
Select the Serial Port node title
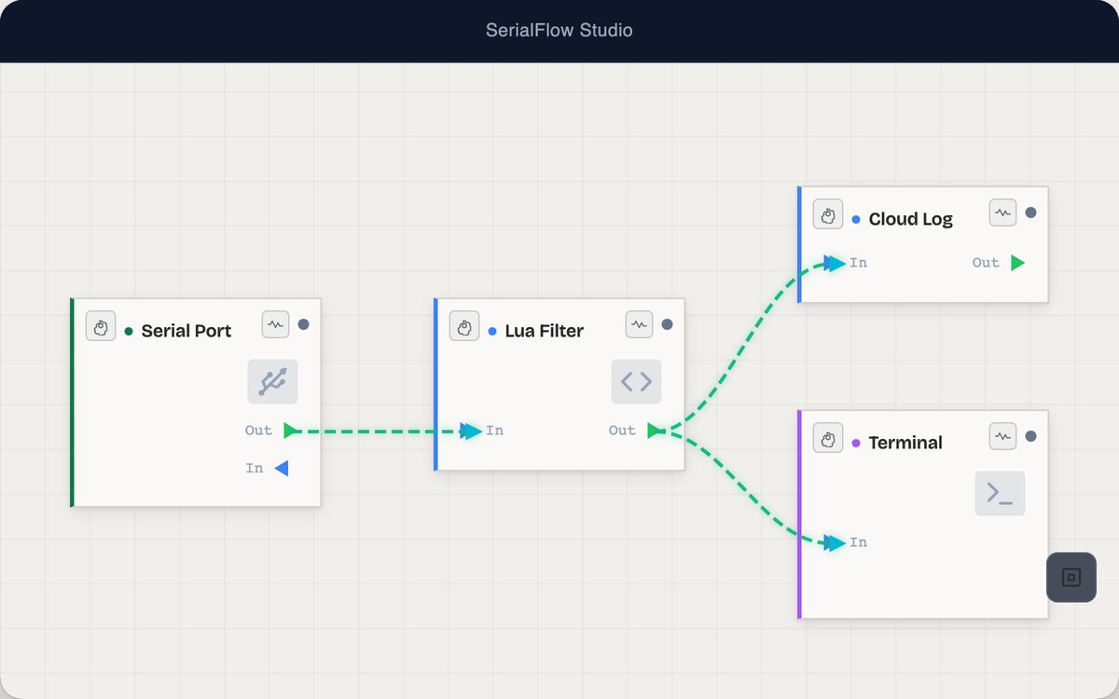(x=186, y=331)
